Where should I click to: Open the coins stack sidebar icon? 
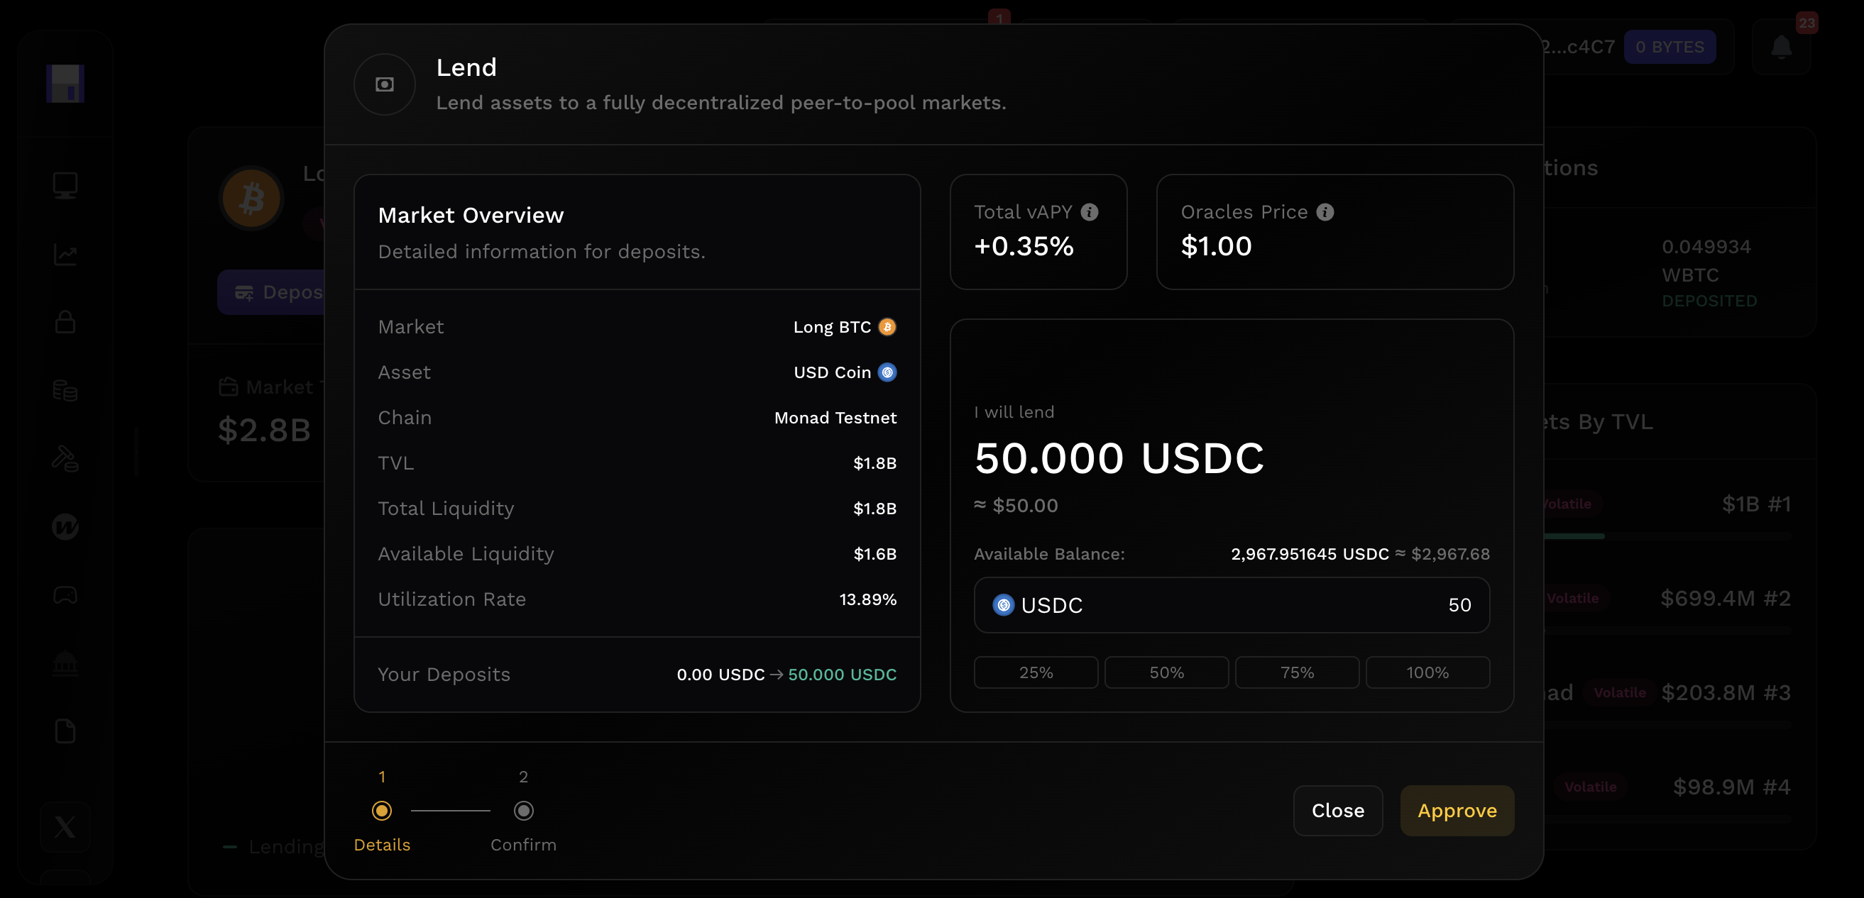(65, 390)
